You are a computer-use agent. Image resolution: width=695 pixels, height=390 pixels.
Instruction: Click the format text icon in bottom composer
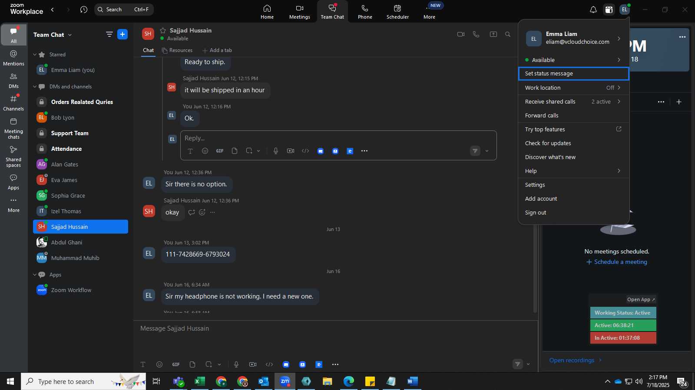click(x=143, y=364)
